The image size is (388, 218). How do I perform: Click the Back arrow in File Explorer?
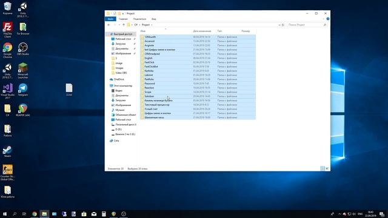coord(109,25)
